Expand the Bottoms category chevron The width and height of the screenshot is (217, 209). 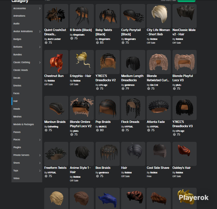(x=40, y=47)
